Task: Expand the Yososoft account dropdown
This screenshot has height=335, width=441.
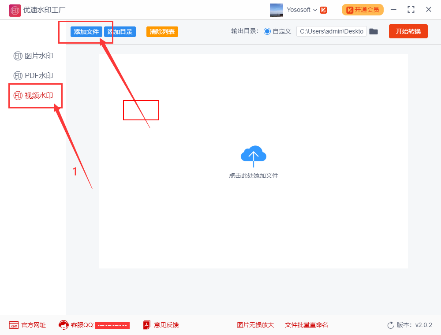Action: 315,10
